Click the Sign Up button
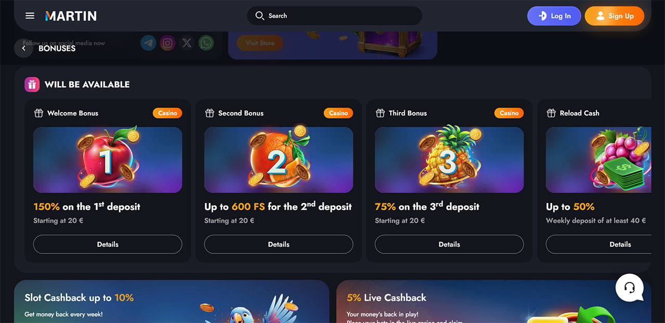 tap(615, 16)
